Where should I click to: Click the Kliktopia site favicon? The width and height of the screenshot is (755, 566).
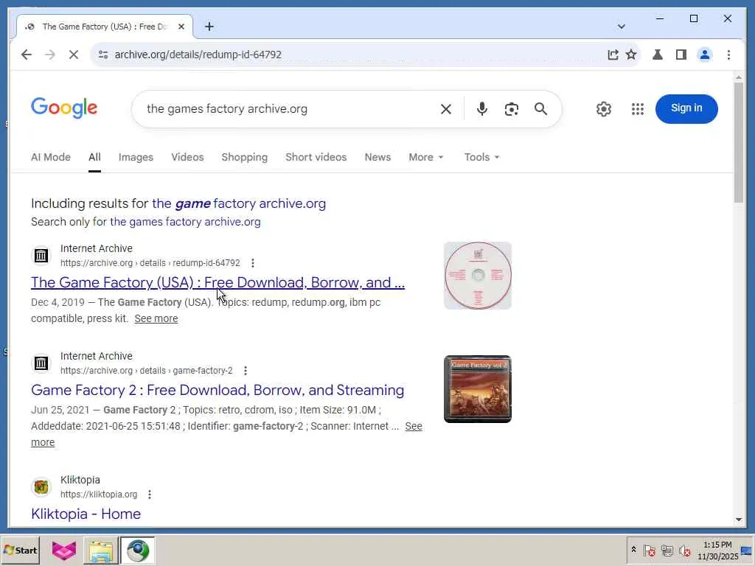click(x=41, y=487)
